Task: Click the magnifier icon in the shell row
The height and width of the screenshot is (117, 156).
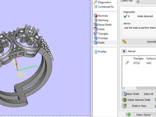Action: pyautogui.click(x=127, y=63)
